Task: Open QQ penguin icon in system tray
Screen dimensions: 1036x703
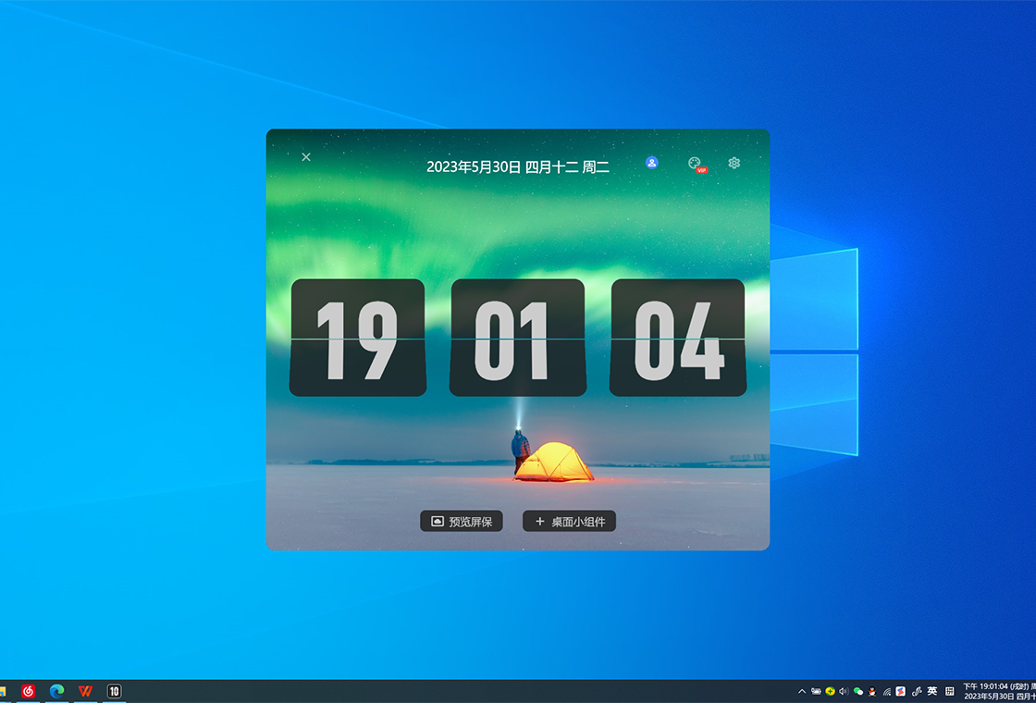Action: pos(872,691)
